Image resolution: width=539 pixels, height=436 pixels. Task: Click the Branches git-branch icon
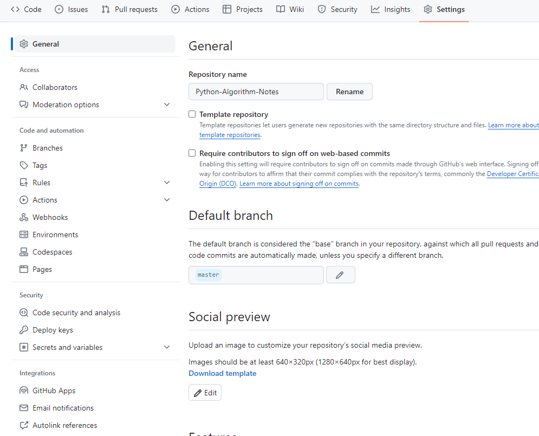point(23,148)
